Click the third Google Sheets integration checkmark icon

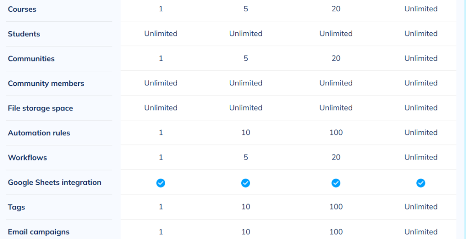click(336, 183)
